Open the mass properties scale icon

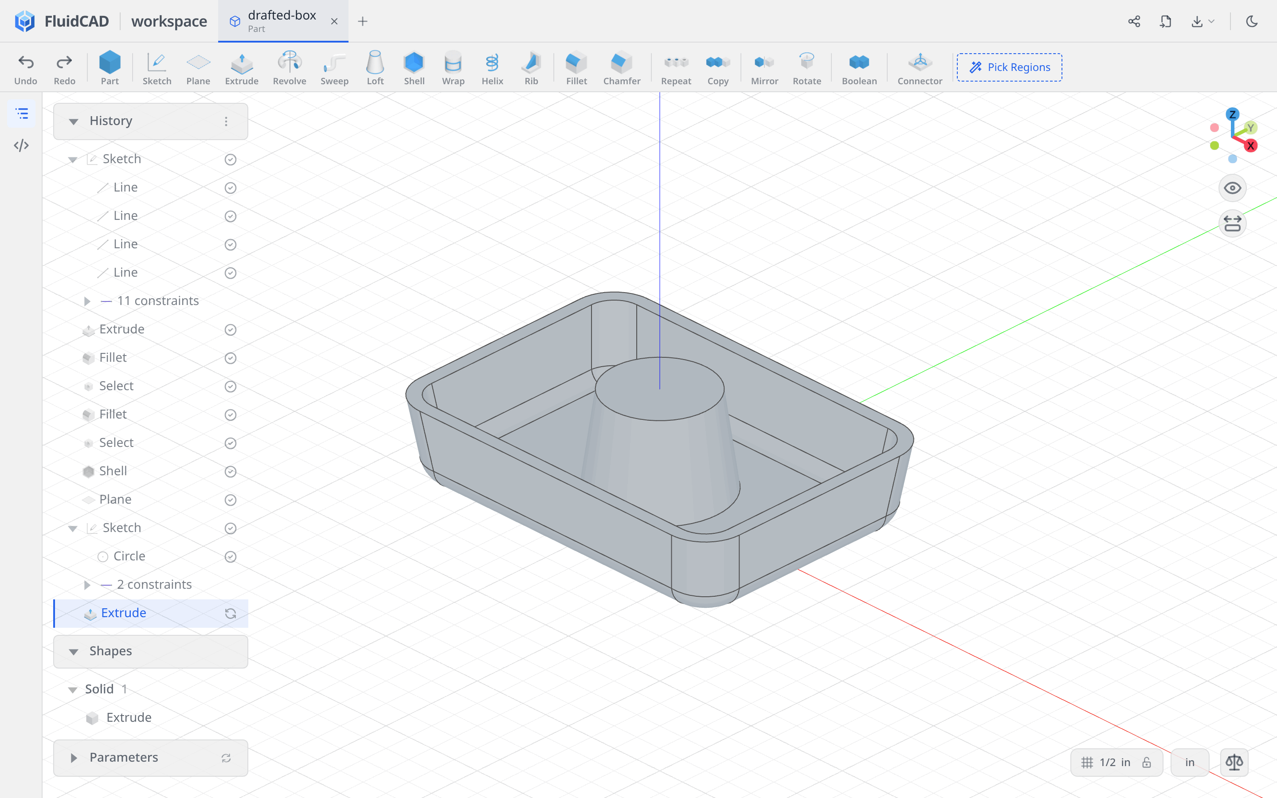(1234, 762)
